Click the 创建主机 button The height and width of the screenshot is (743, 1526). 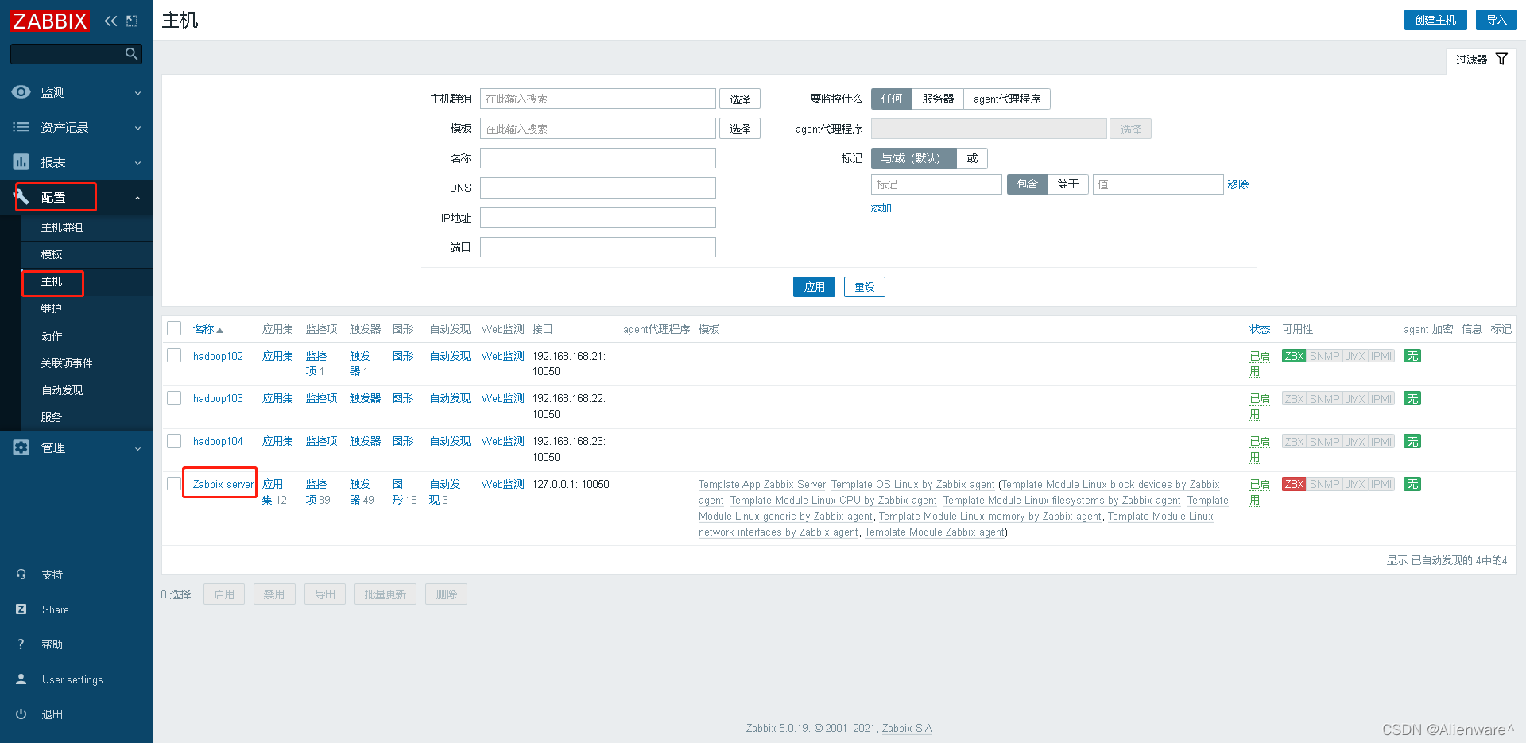1435,20
